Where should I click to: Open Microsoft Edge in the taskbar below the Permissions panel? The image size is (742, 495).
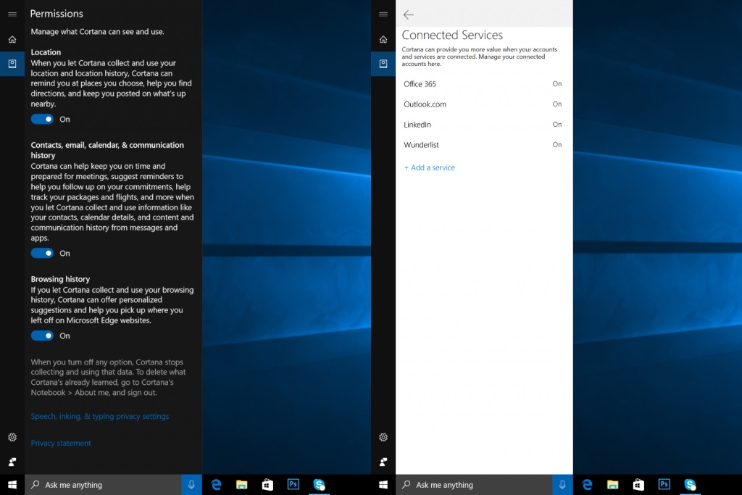pos(216,485)
